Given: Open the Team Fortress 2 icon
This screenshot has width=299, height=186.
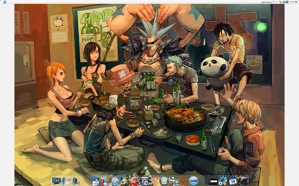Looking at the screenshot, I should [x=183, y=181].
